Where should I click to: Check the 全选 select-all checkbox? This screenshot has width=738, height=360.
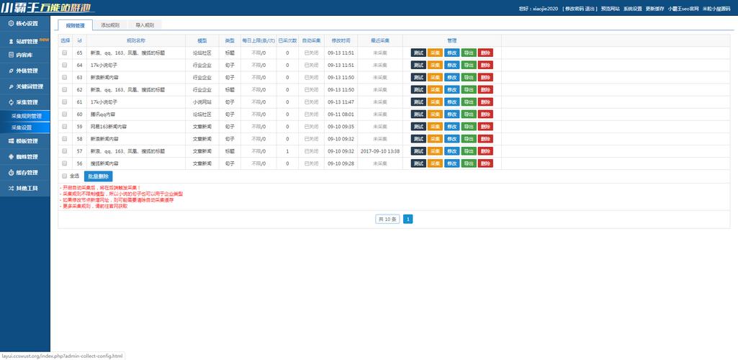coord(65,176)
